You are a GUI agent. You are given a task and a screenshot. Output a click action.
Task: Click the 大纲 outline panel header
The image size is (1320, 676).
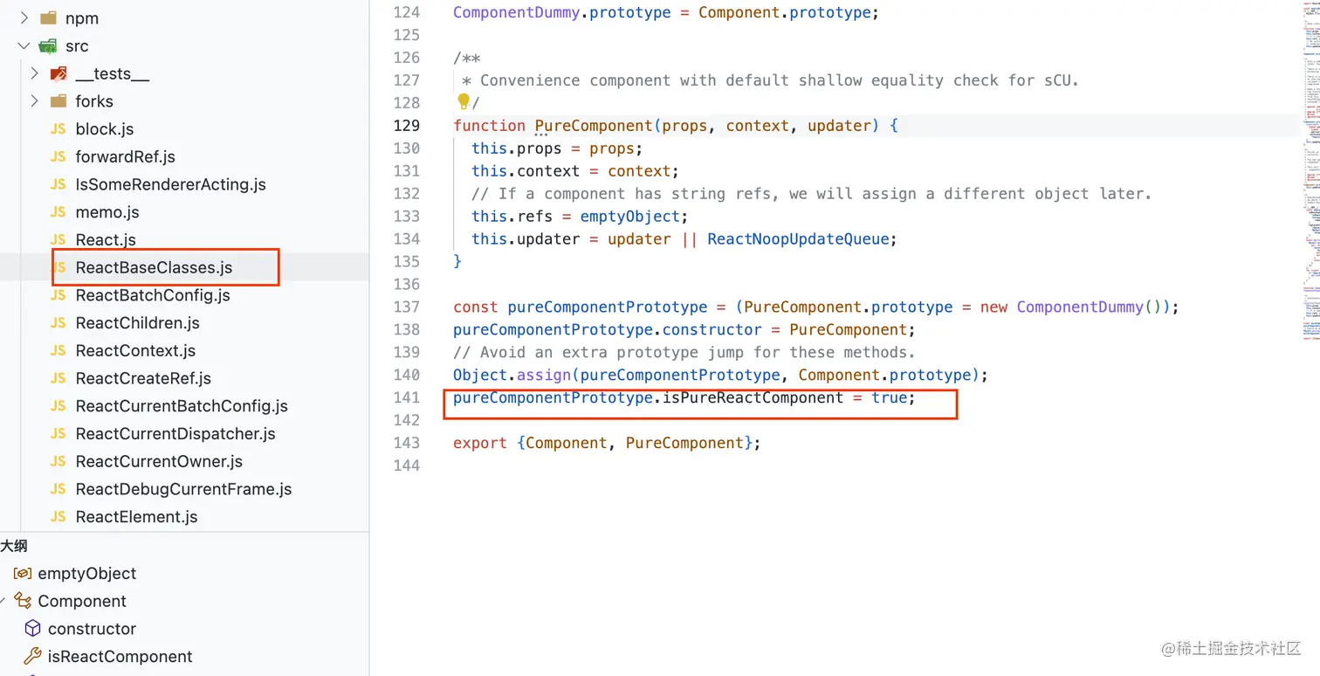(x=14, y=546)
